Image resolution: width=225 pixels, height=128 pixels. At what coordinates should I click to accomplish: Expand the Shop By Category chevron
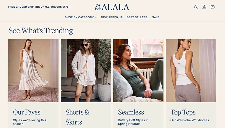96,17
